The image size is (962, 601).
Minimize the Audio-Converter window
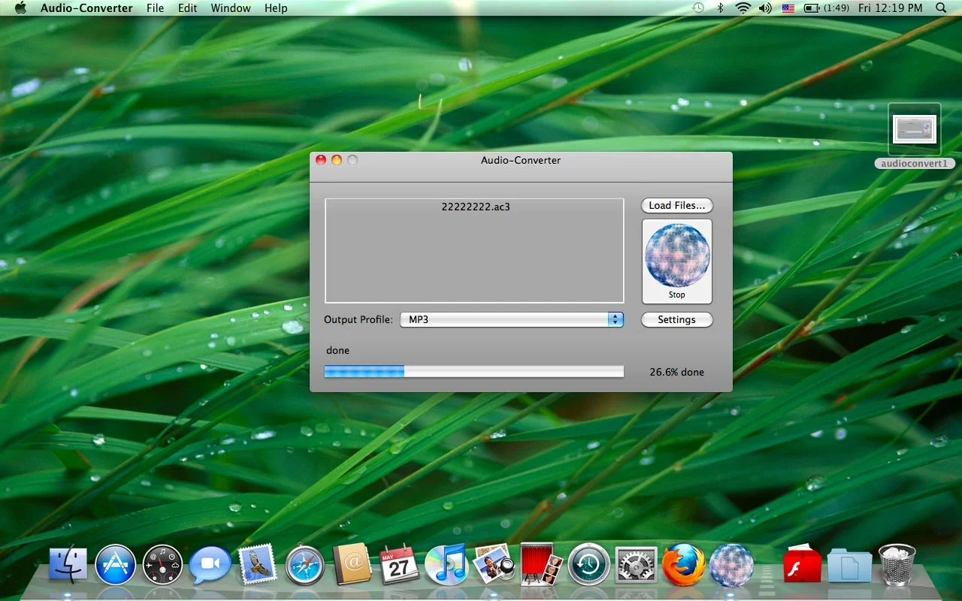click(337, 160)
